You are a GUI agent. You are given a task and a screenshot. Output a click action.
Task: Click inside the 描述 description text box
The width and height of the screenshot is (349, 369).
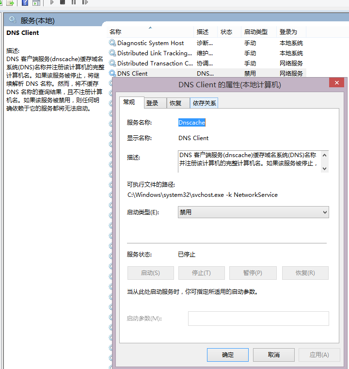(x=249, y=161)
